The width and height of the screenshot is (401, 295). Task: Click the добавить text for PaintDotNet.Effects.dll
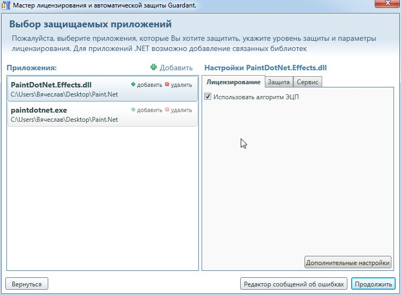pyautogui.click(x=149, y=85)
